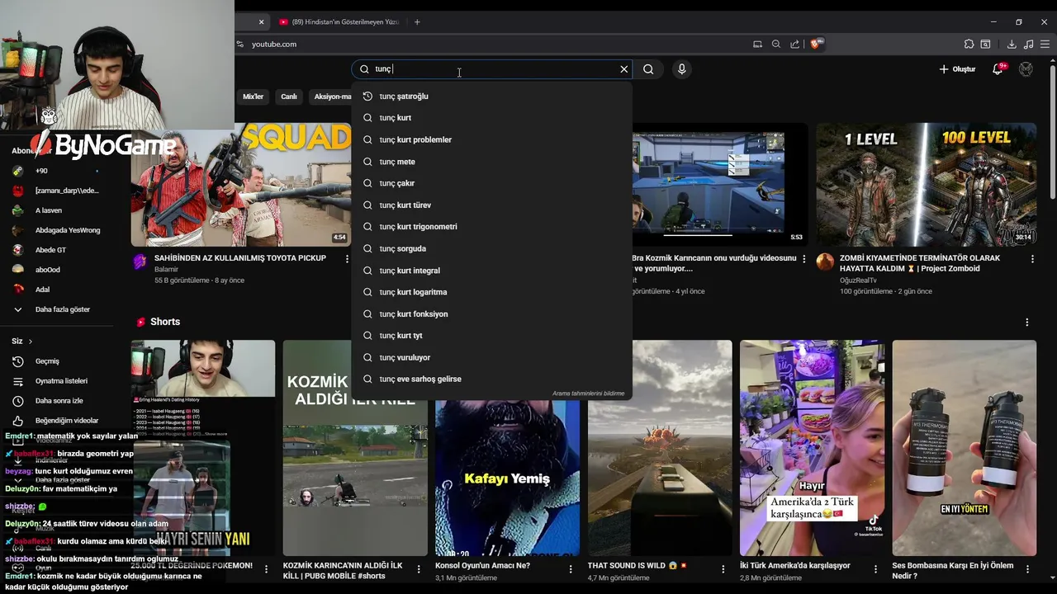Open options for Zombi Kıyametinde video
Image resolution: width=1057 pixels, height=594 pixels.
tap(1032, 259)
